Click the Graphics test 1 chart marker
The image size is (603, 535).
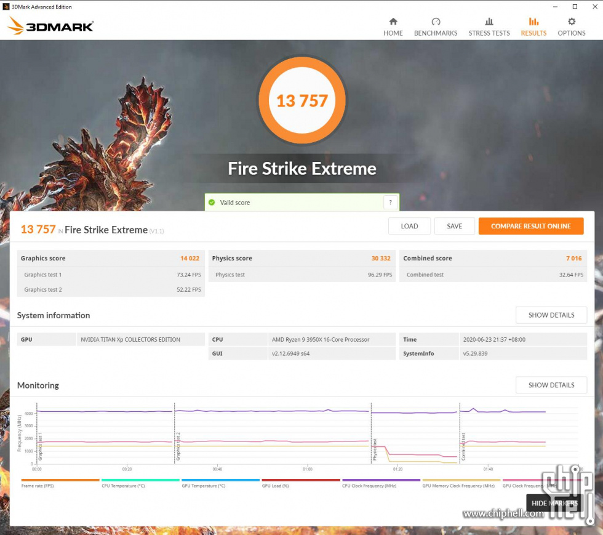tap(40, 446)
